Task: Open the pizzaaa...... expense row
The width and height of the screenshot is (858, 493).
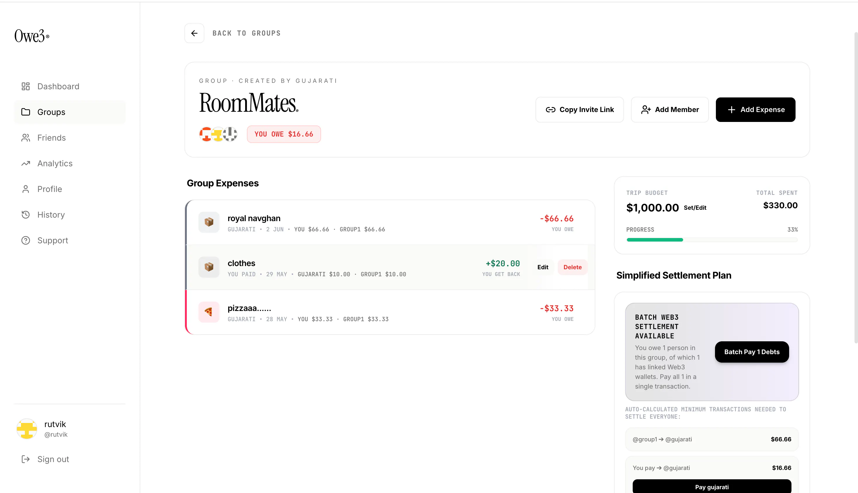Action: point(390,312)
